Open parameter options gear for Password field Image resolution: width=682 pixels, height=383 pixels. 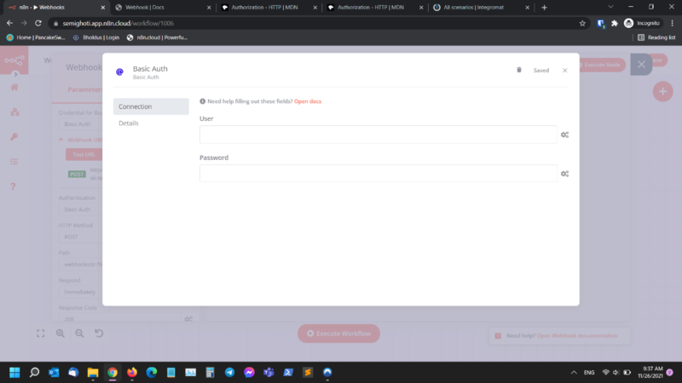click(x=564, y=174)
